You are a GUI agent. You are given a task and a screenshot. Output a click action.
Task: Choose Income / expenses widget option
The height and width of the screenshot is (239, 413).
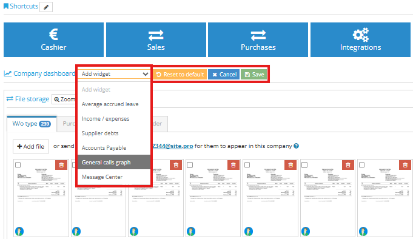coord(114,118)
